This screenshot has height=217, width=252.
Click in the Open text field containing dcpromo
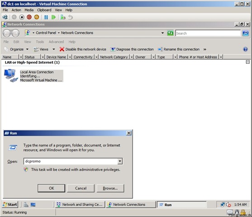(71, 161)
